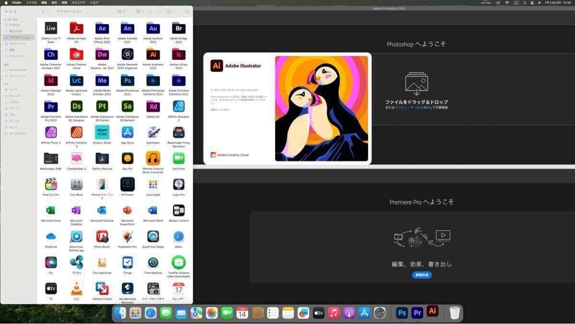Open the ヘルプ menu
This screenshot has width=575, height=324.
tap(94, 2)
